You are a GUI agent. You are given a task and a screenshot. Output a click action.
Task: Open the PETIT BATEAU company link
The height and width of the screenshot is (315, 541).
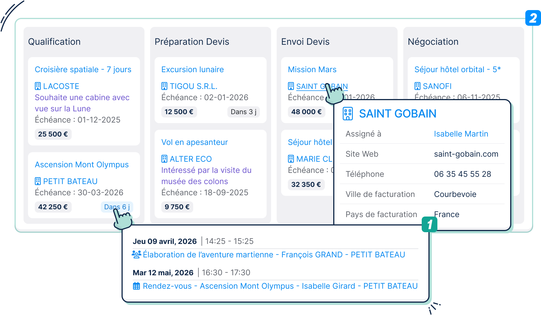[70, 181]
